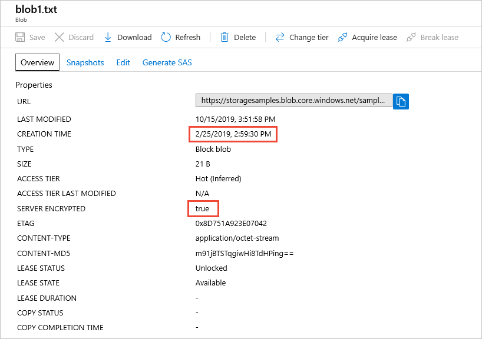Select the highlighted Creation Time value

coord(233,134)
